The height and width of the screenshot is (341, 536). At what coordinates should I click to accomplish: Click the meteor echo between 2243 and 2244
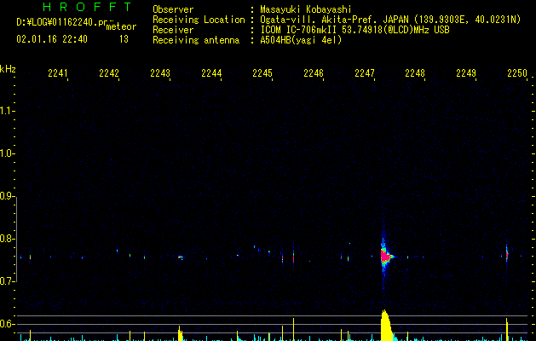(181, 257)
